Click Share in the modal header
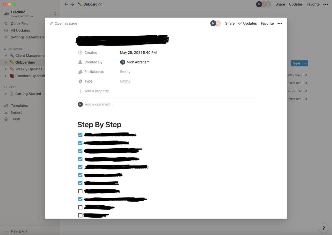332x235 pixels. point(230,23)
